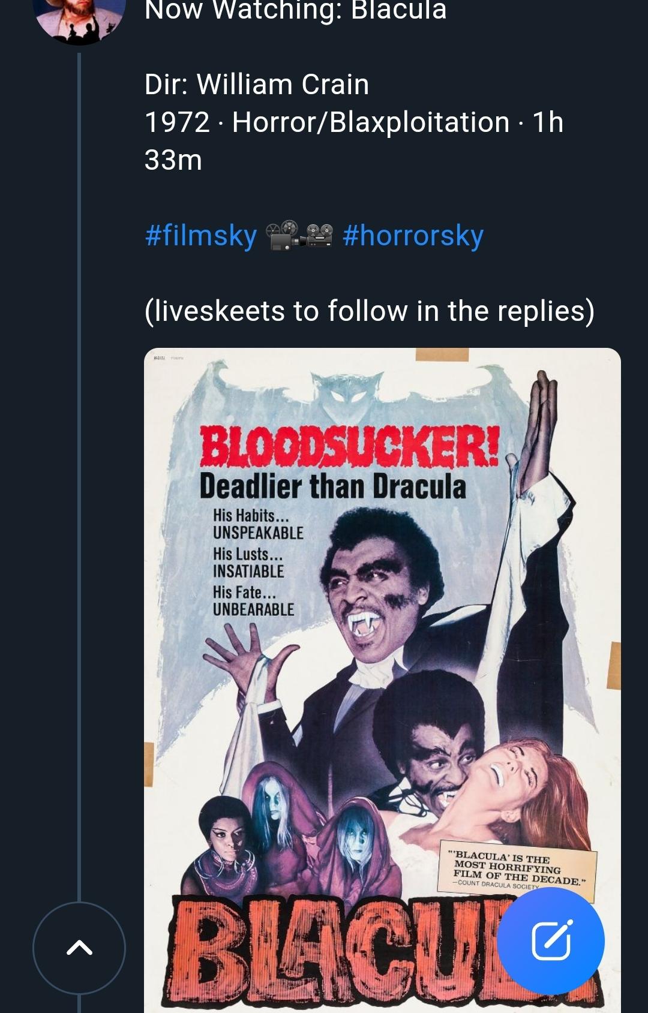Open the post author's profile avatar
Viewport: 648px width, 1013px height.
79,15
